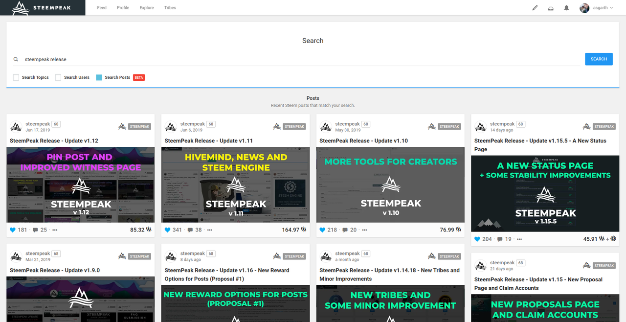Go to the Profile menu item
The width and height of the screenshot is (626, 322).
pyautogui.click(x=123, y=8)
